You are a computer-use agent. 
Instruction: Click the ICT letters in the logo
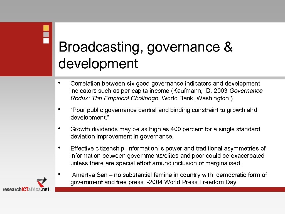point(24,188)
